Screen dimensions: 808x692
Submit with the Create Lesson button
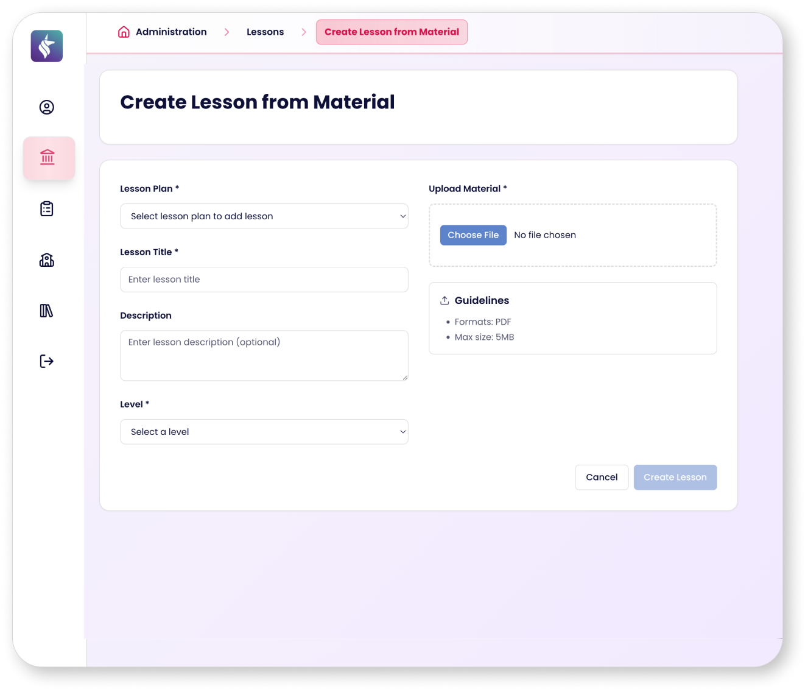(675, 478)
